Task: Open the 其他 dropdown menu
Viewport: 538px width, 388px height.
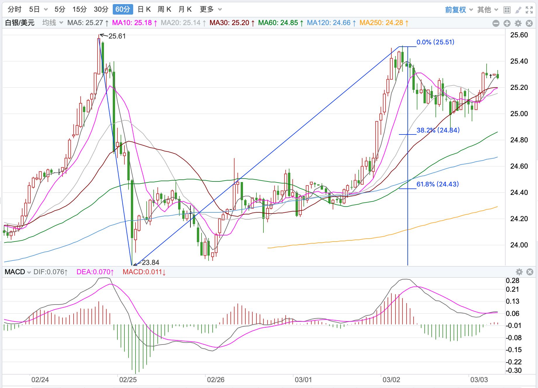Action: coord(487,10)
